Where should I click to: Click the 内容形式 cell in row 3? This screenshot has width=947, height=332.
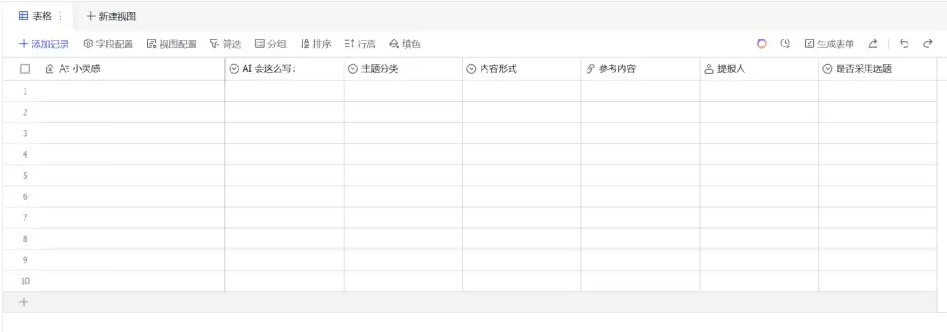[522, 133]
